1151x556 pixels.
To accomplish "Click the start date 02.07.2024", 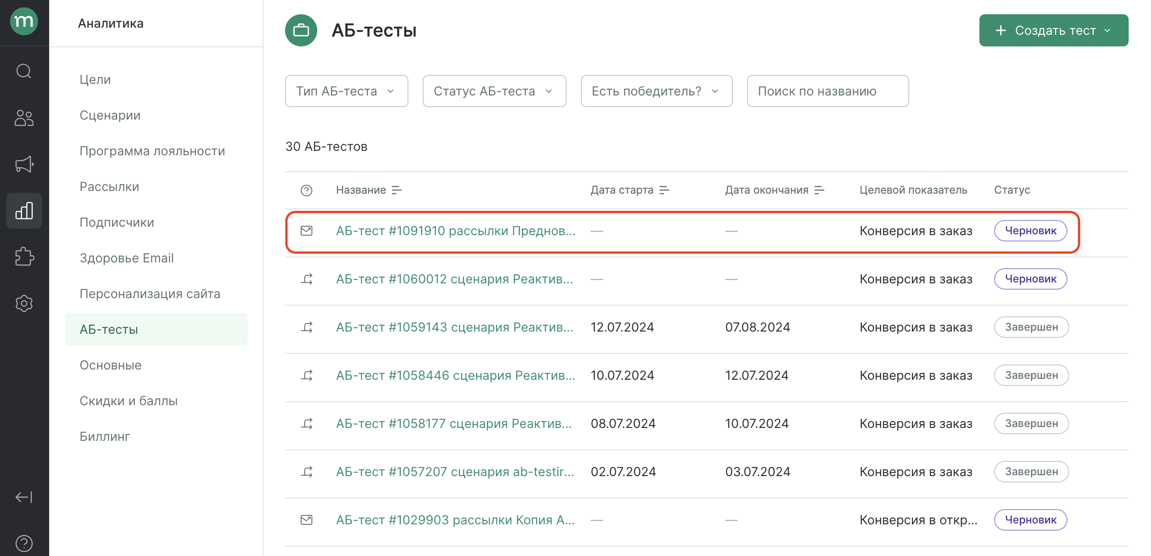I will (623, 472).
